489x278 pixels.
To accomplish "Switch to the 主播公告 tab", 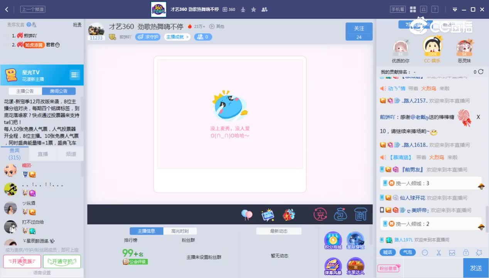I will click(x=25, y=91).
